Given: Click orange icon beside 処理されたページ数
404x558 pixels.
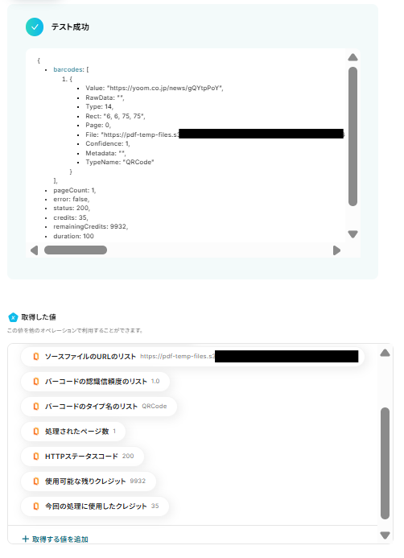Looking at the screenshot, I should tap(36, 432).
